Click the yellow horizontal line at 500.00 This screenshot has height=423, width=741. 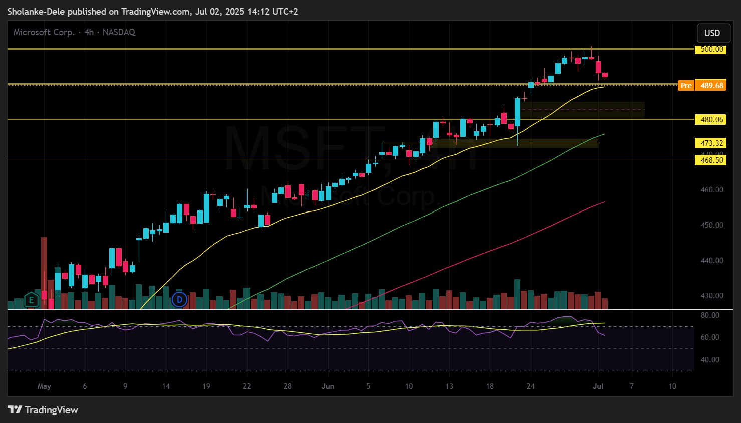point(351,49)
